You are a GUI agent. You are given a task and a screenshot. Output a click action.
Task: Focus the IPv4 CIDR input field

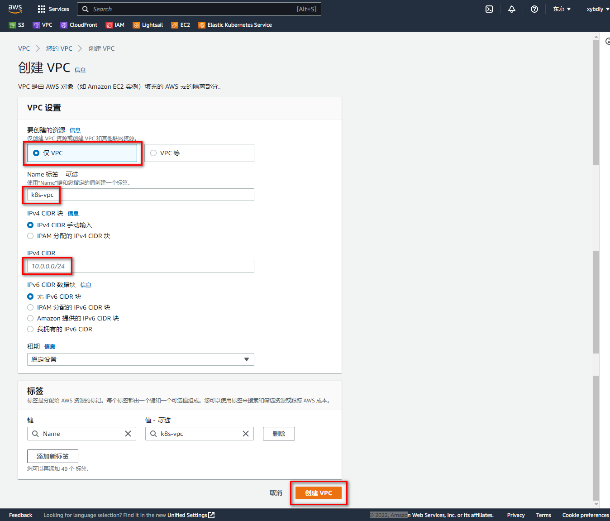(141, 266)
